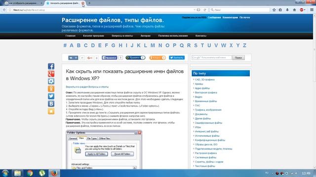
Task: Select letter 'Z' in the alphabet index
Action: coord(244,45)
